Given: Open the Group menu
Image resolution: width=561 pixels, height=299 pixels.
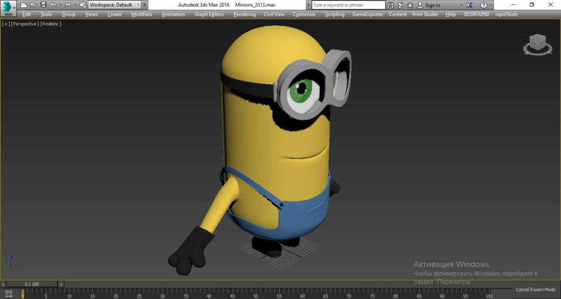Looking at the screenshot, I should [69, 14].
